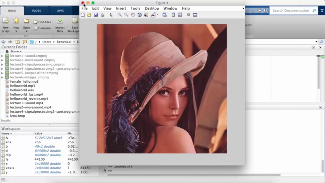Expand lecture1-sound.cmproj folder

(2, 56)
